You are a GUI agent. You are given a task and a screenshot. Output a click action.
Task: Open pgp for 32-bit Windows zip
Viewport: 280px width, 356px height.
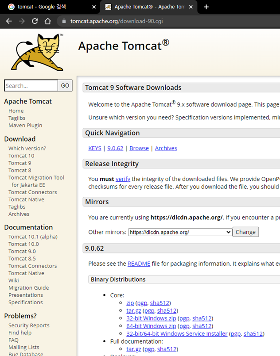[x=184, y=318]
